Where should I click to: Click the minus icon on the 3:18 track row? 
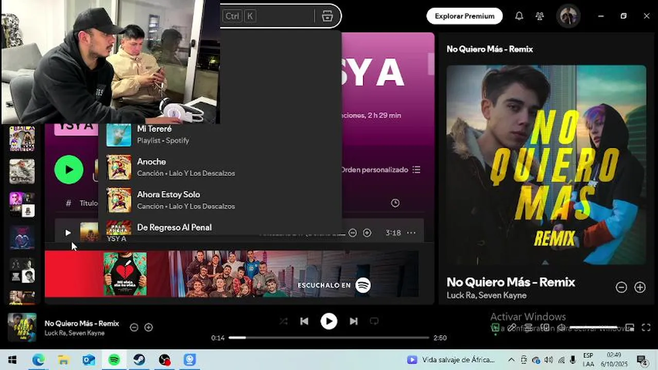(353, 233)
